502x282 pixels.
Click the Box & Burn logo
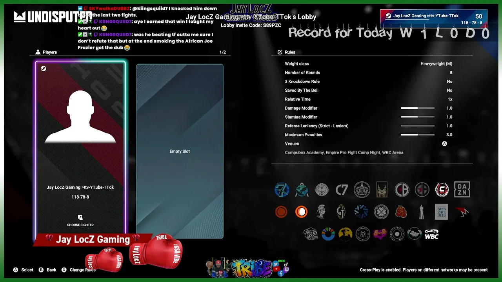311,234
